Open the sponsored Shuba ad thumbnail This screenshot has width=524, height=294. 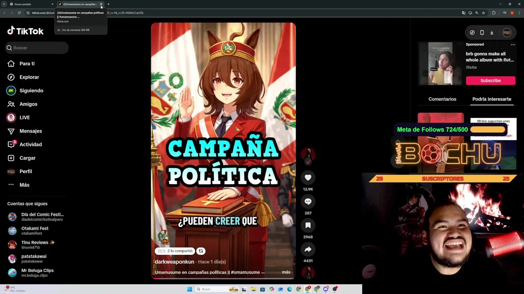(440, 64)
